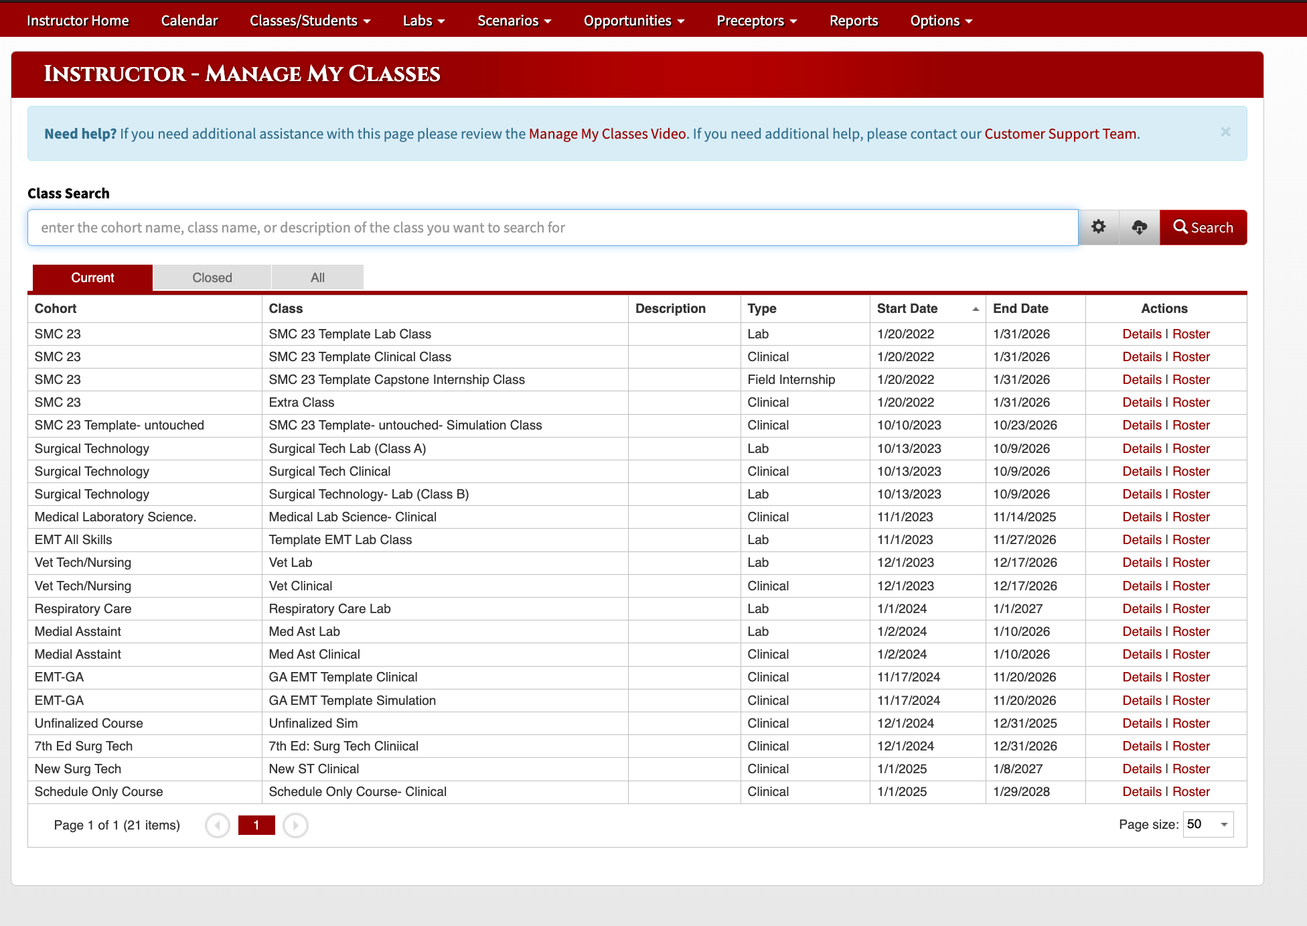The image size is (1307, 926).
Task: Open the Calendar page
Action: coord(189,21)
